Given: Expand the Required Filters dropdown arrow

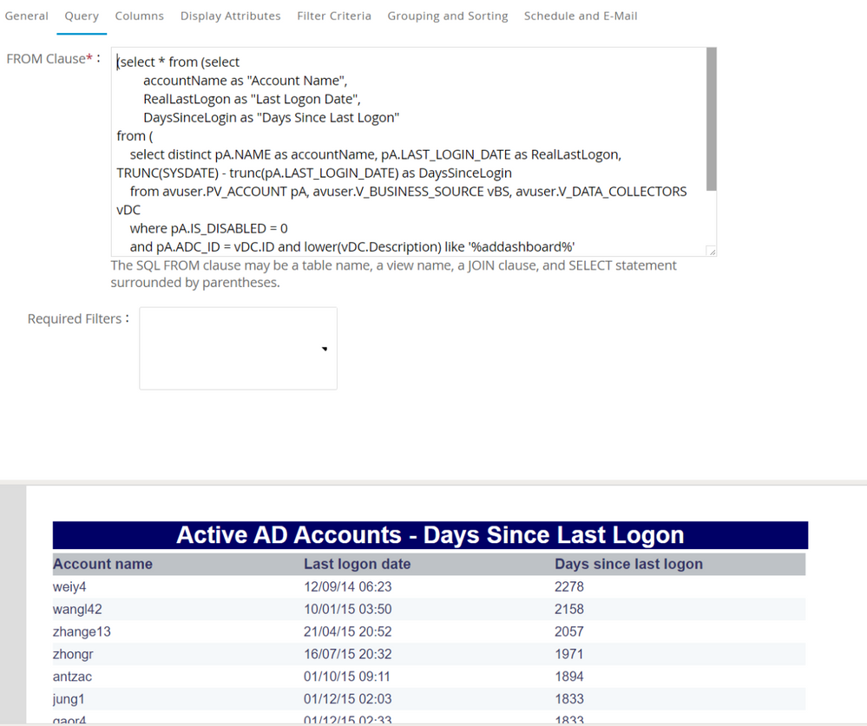Looking at the screenshot, I should click(x=325, y=349).
